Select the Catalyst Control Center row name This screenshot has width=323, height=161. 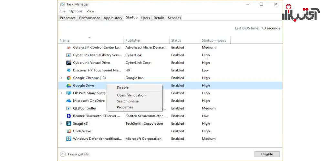(97, 48)
